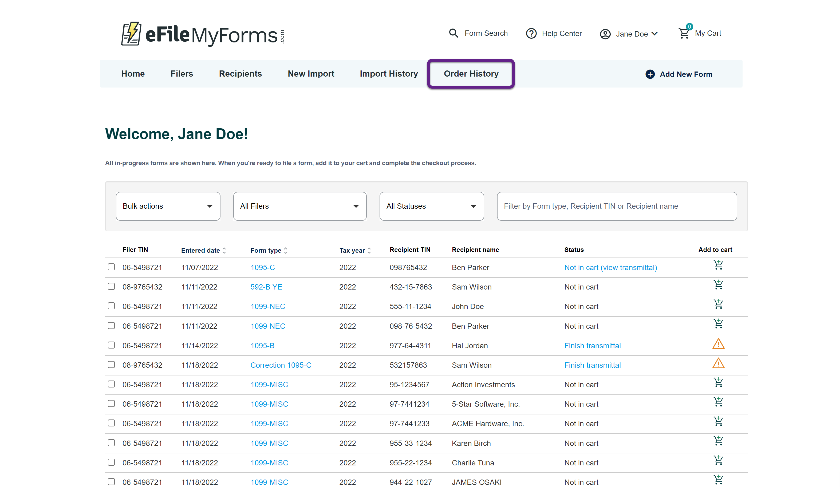
Task: Tick the checkbox for the Charlie Tuna row
Action: (x=111, y=462)
